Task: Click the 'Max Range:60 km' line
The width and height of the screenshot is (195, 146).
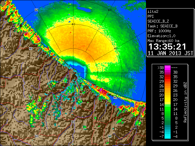Action: 163,41
